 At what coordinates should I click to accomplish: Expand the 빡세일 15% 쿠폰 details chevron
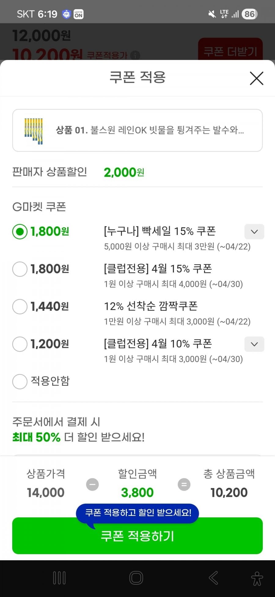(x=254, y=232)
